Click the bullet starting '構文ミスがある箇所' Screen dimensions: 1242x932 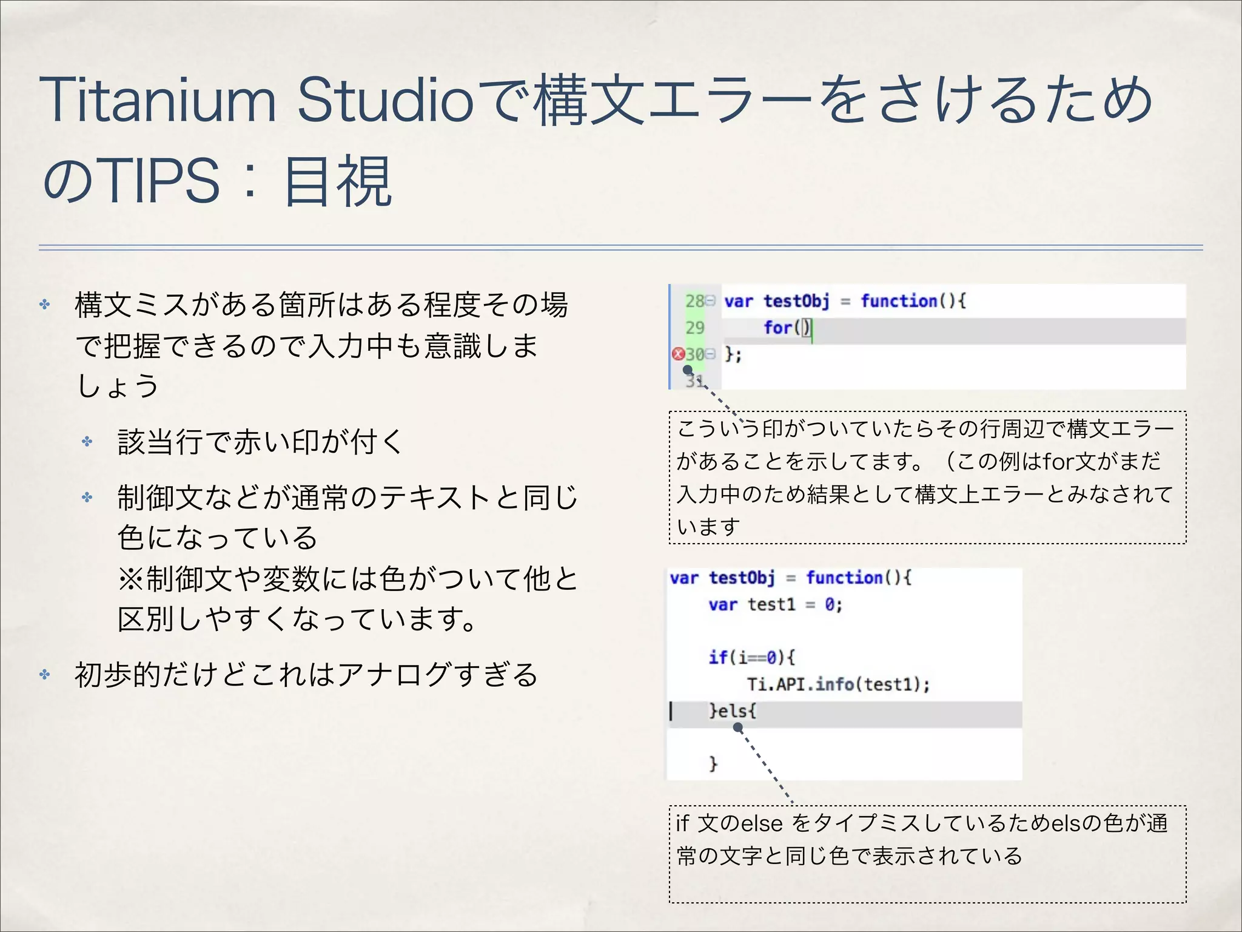tap(322, 345)
